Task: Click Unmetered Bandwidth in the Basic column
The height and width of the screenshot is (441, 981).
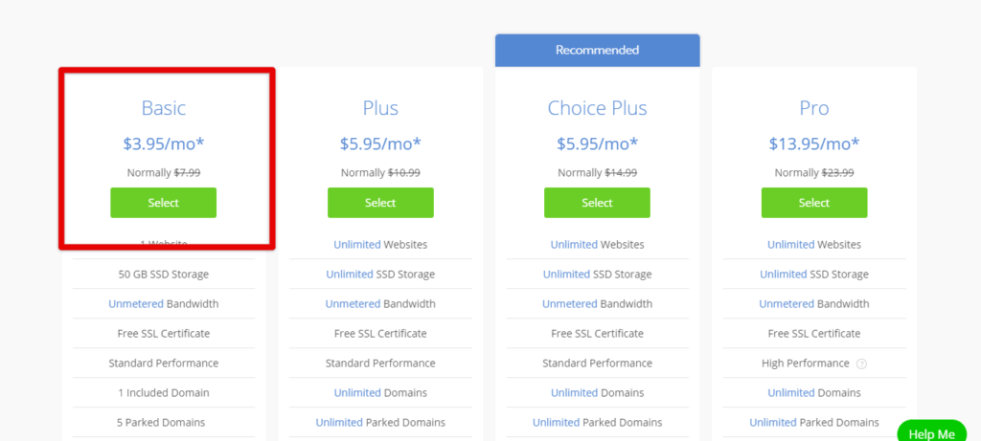Action: 163,304
